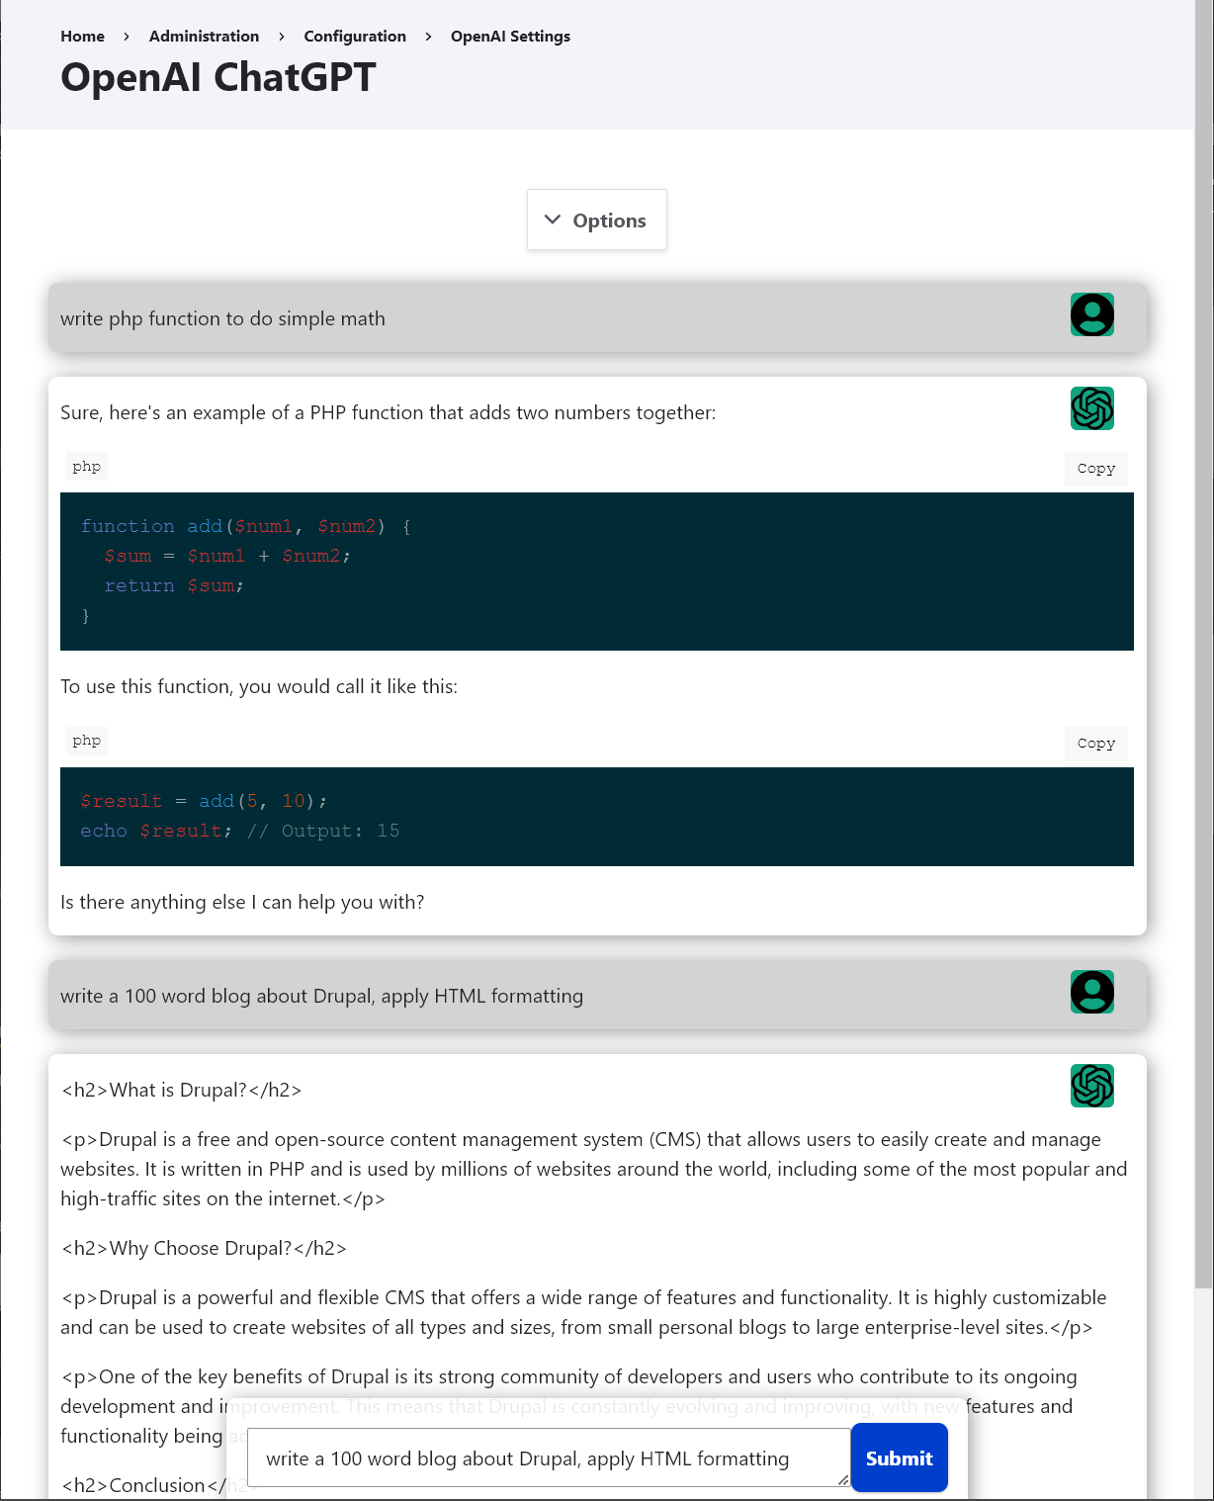Click the 'function add($num1, $num2) {' code line
1214x1501 pixels.
246,526
